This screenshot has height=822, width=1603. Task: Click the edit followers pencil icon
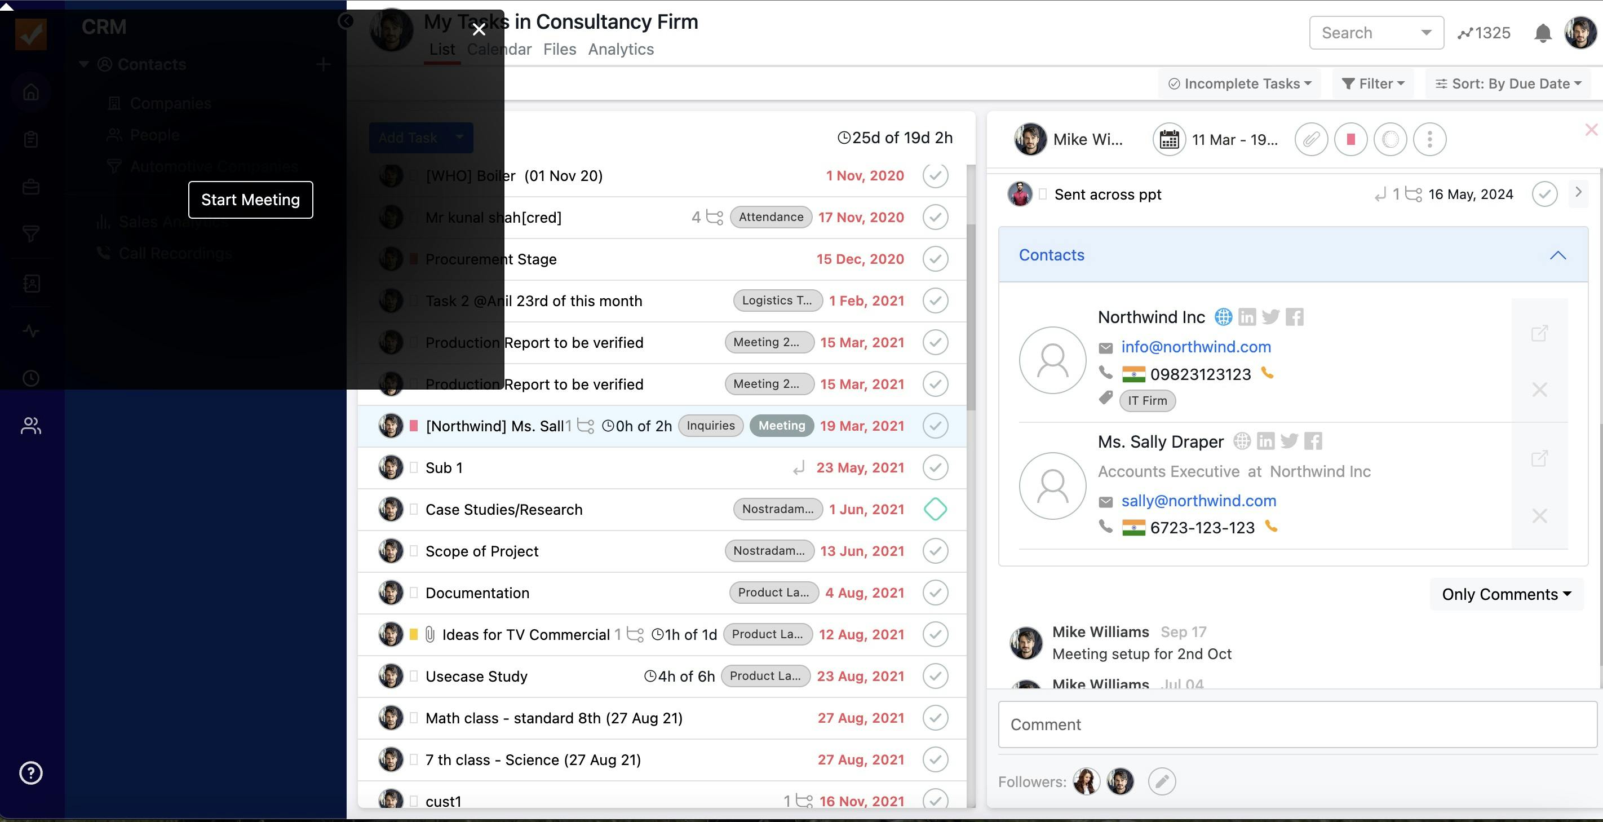[x=1161, y=781]
